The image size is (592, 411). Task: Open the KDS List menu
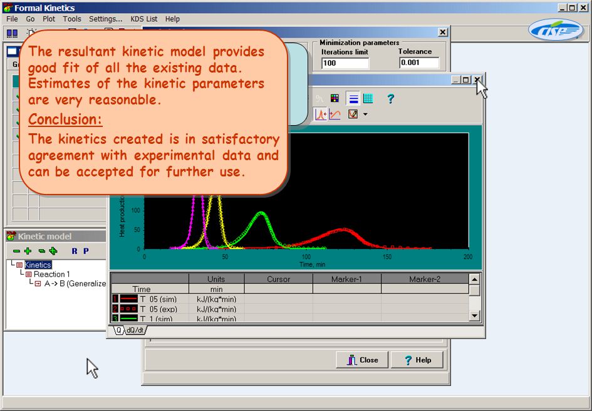pos(144,19)
